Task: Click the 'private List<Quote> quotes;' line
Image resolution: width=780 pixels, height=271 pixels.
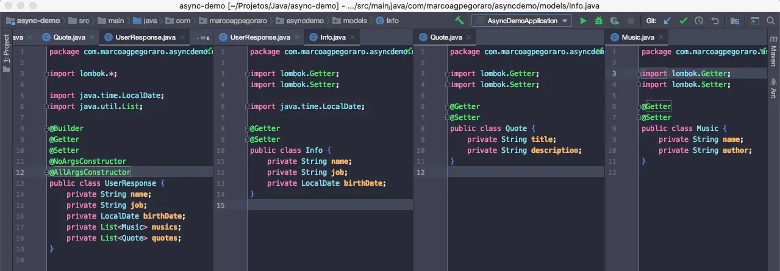Action: (124, 238)
